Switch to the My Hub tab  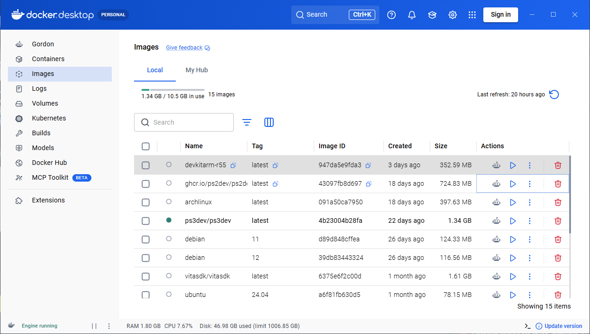(x=197, y=70)
